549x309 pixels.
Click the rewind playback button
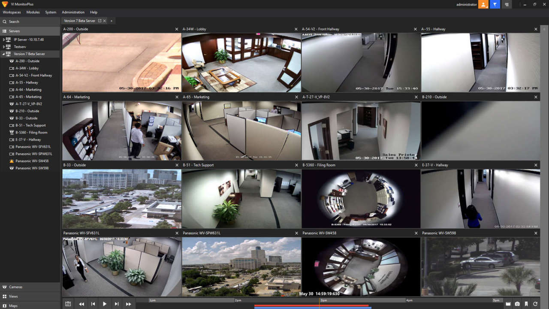coord(81,304)
